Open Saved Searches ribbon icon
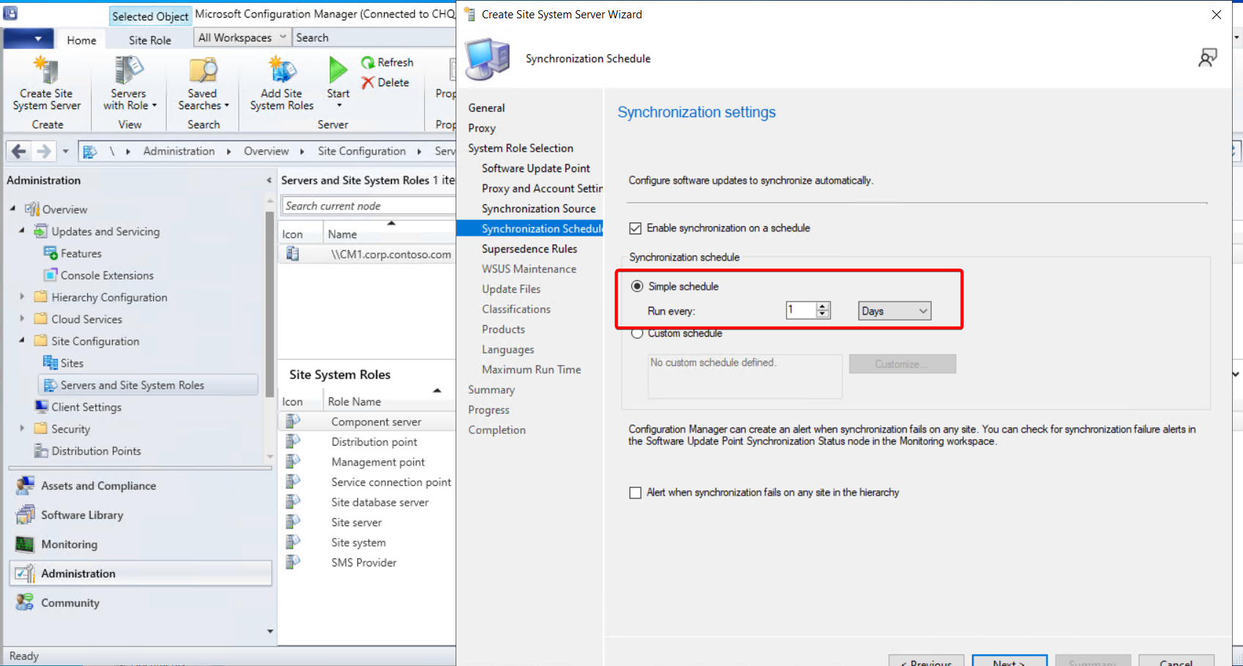1243x666 pixels. tap(202, 71)
